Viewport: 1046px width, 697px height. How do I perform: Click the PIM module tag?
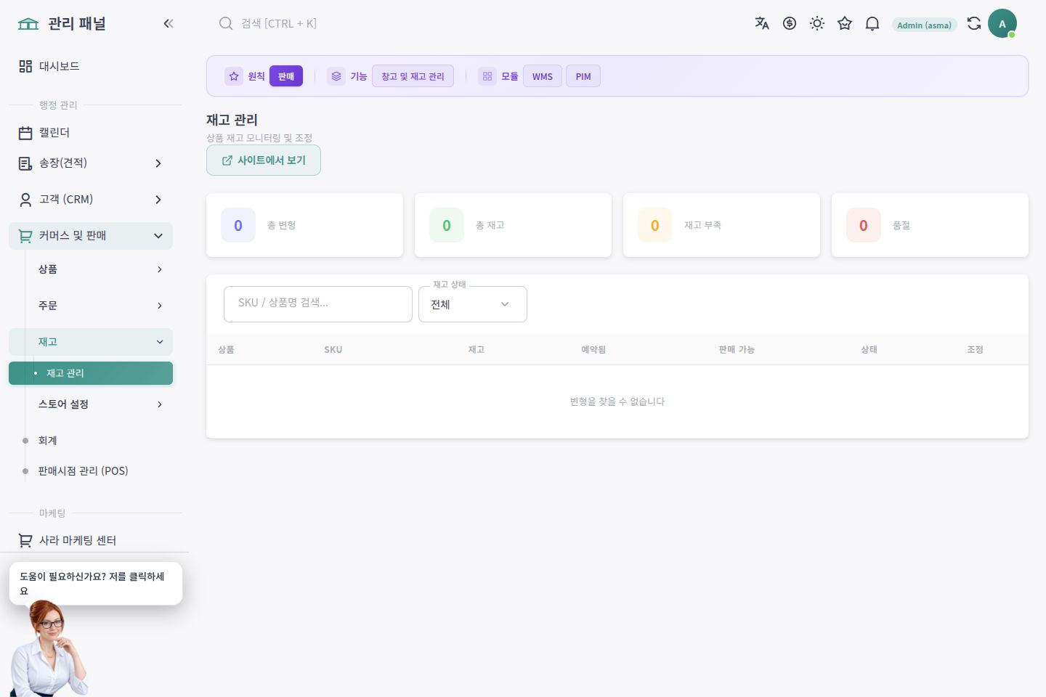click(x=583, y=76)
